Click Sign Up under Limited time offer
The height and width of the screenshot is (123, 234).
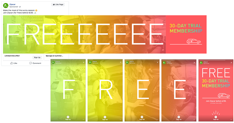coord(37,57)
